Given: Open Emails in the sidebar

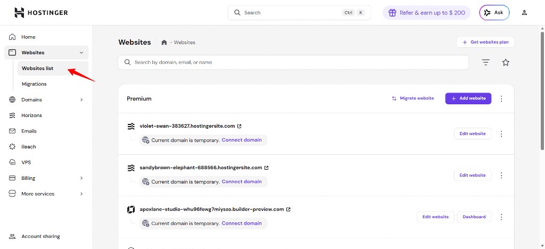Looking at the screenshot, I should [x=46, y=131].
